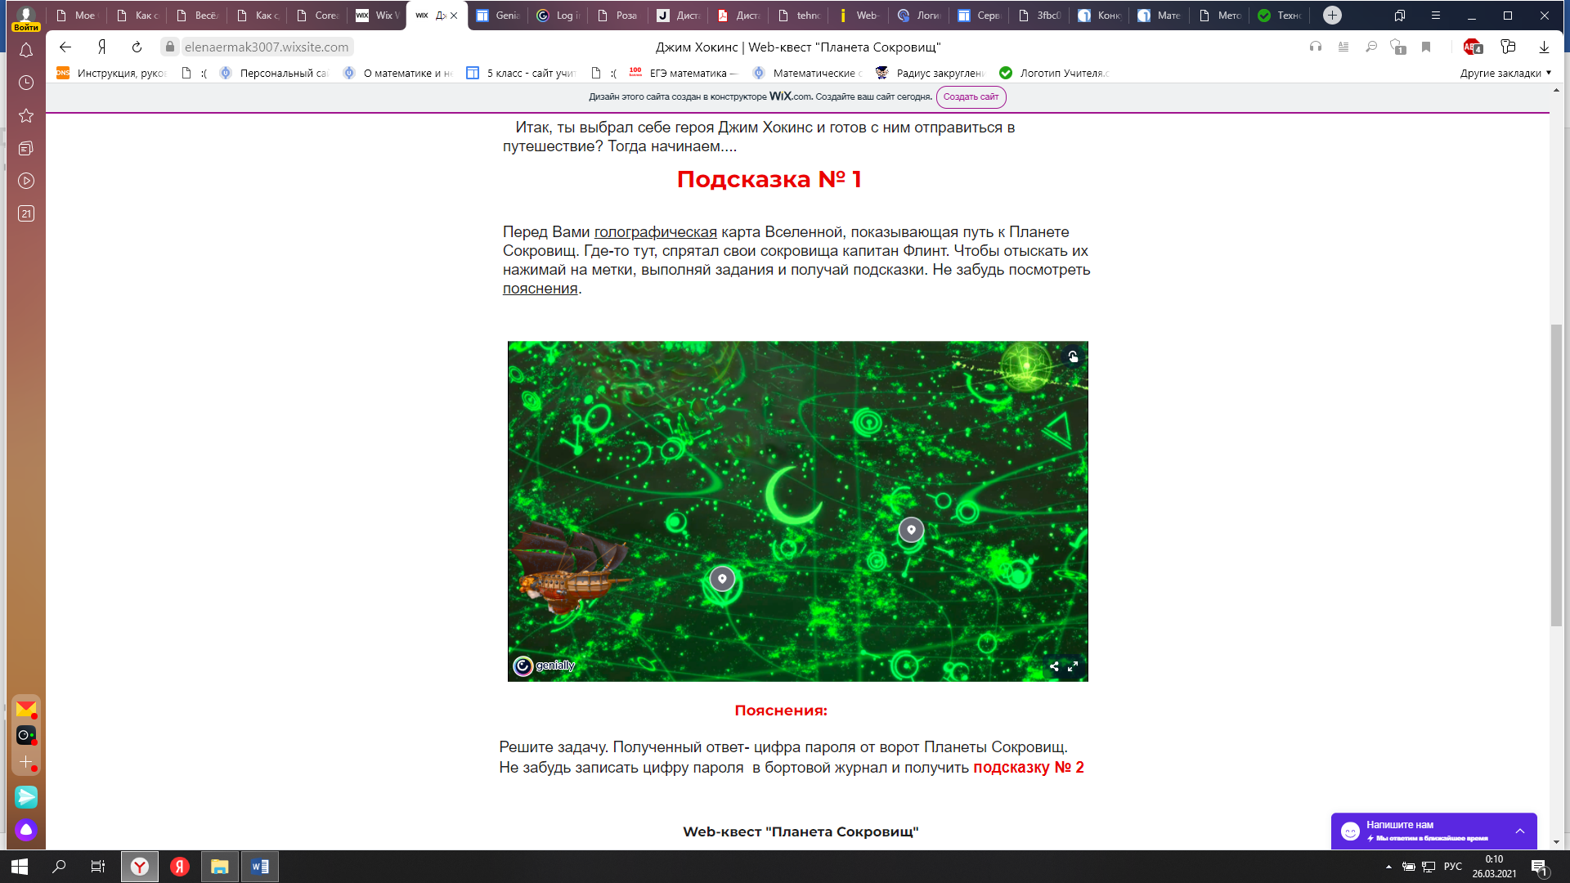Screen dimensions: 1570x883
Task: Toggle interactive elements hand icon on map
Action: tap(1073, 356)
